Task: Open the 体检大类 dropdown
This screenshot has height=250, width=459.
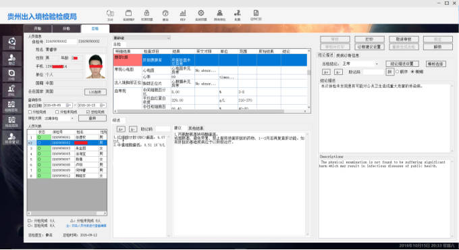Action: click(x=72, y=118)
